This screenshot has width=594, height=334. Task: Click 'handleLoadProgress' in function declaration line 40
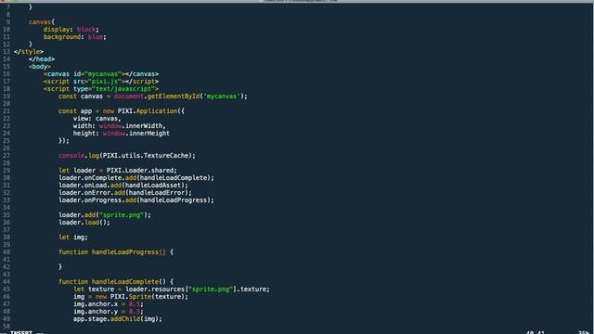tap(125, 252)
